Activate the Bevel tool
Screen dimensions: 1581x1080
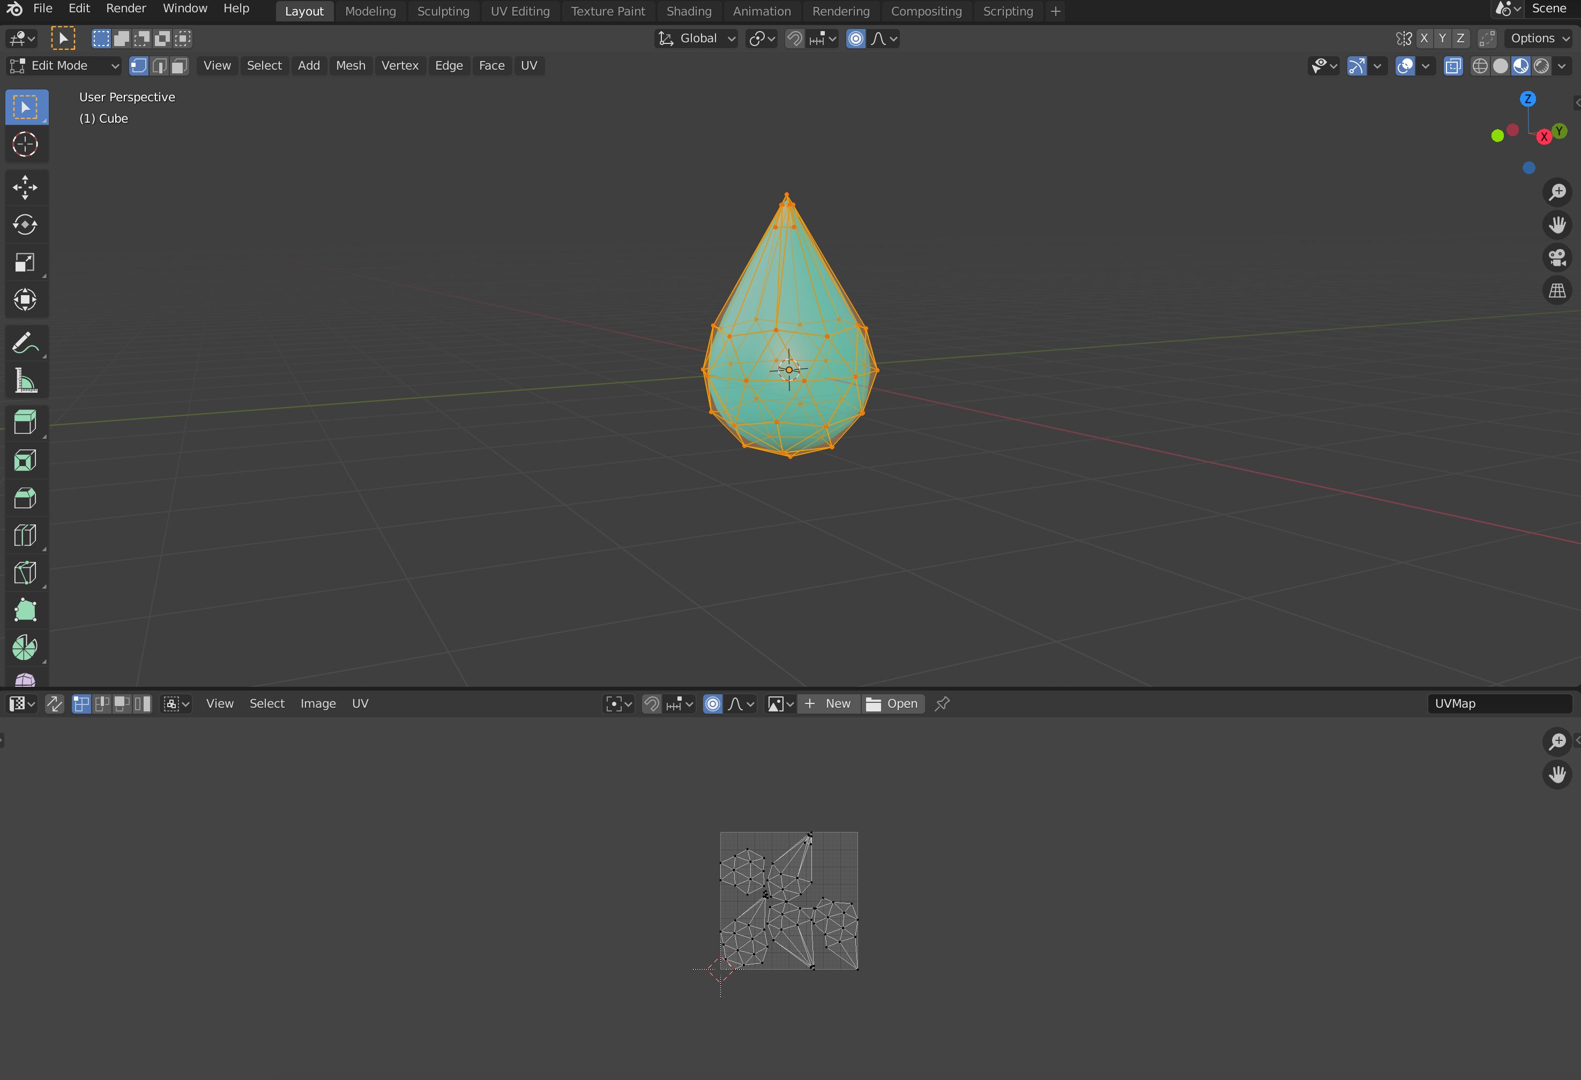click(x=26, y=498)
